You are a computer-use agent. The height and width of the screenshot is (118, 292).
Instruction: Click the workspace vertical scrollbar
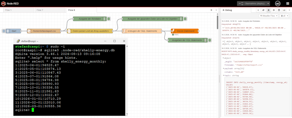pyautogui.click(x=218, y=22)
